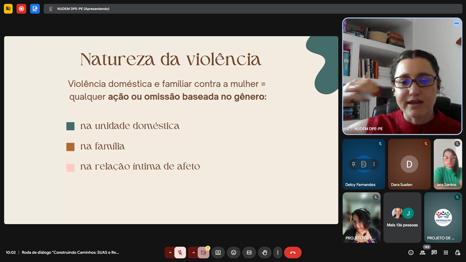The image size is (466, 262).
Task: Show the participants list (143 people)
Action: [422, 253]
